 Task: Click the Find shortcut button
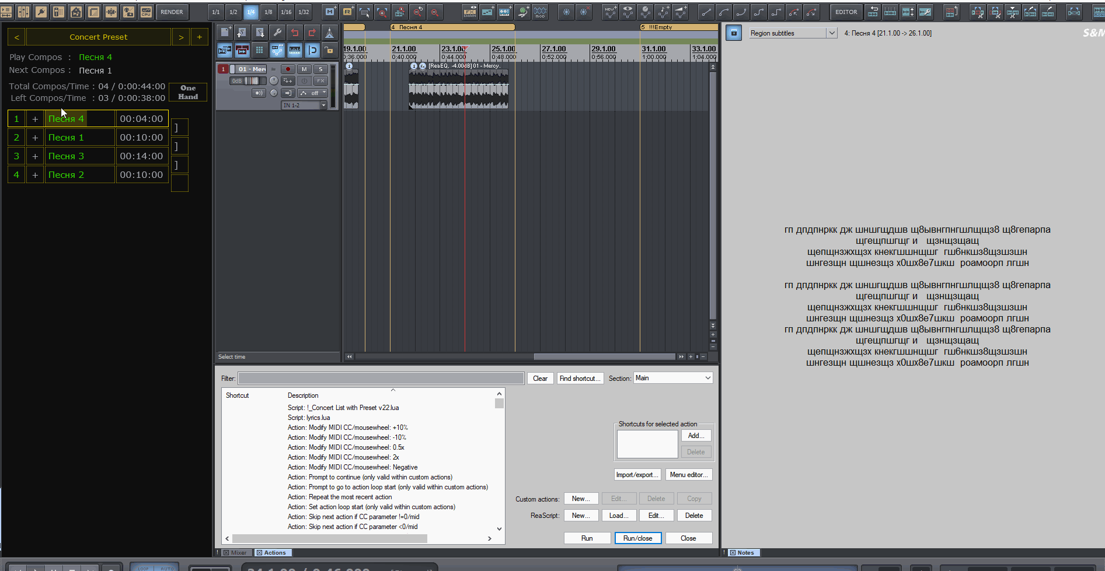(x=580, y=379)
